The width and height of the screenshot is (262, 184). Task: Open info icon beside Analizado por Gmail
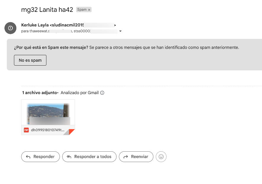coord(102,93)
